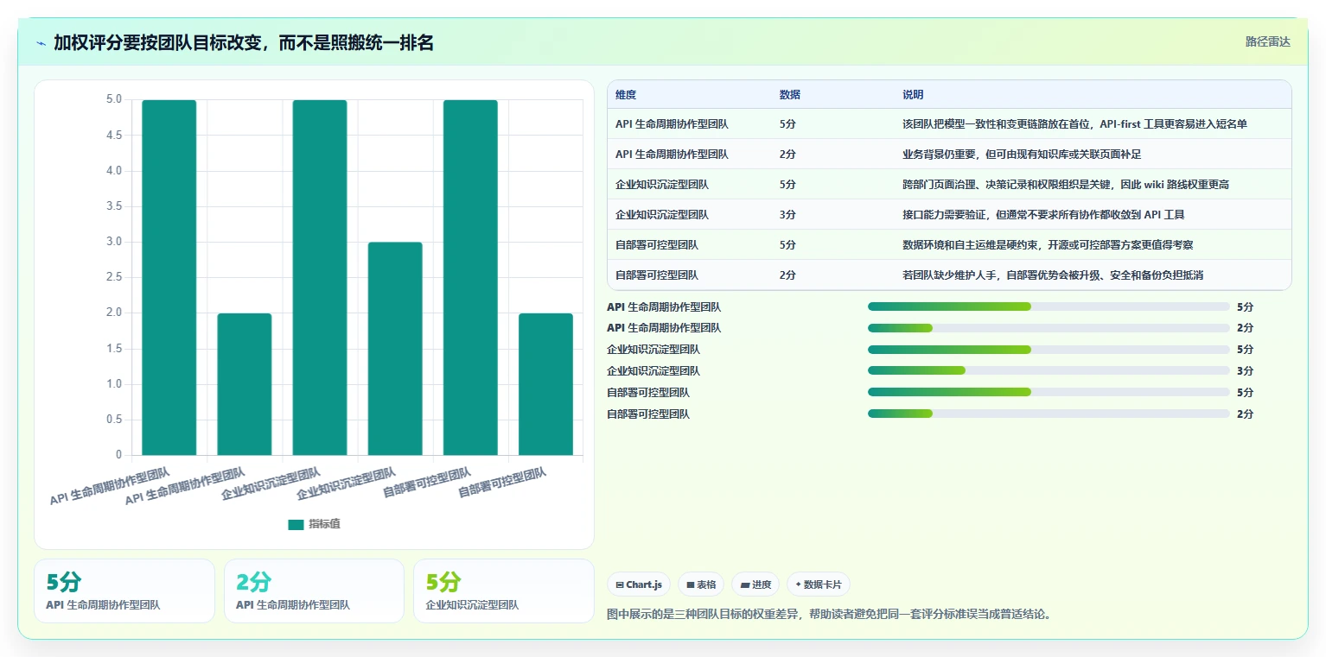Click the API 生命周期协作型团队 chart bar valued 5

(169, 277)
